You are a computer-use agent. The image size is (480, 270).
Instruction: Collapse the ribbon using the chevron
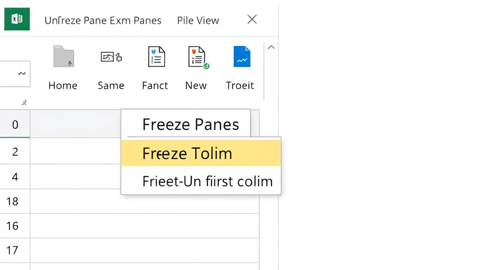pyautogui.click(x=271, y=47)
